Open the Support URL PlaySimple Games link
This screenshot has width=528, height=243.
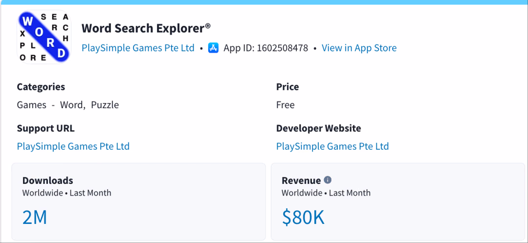tap(73, 146)
